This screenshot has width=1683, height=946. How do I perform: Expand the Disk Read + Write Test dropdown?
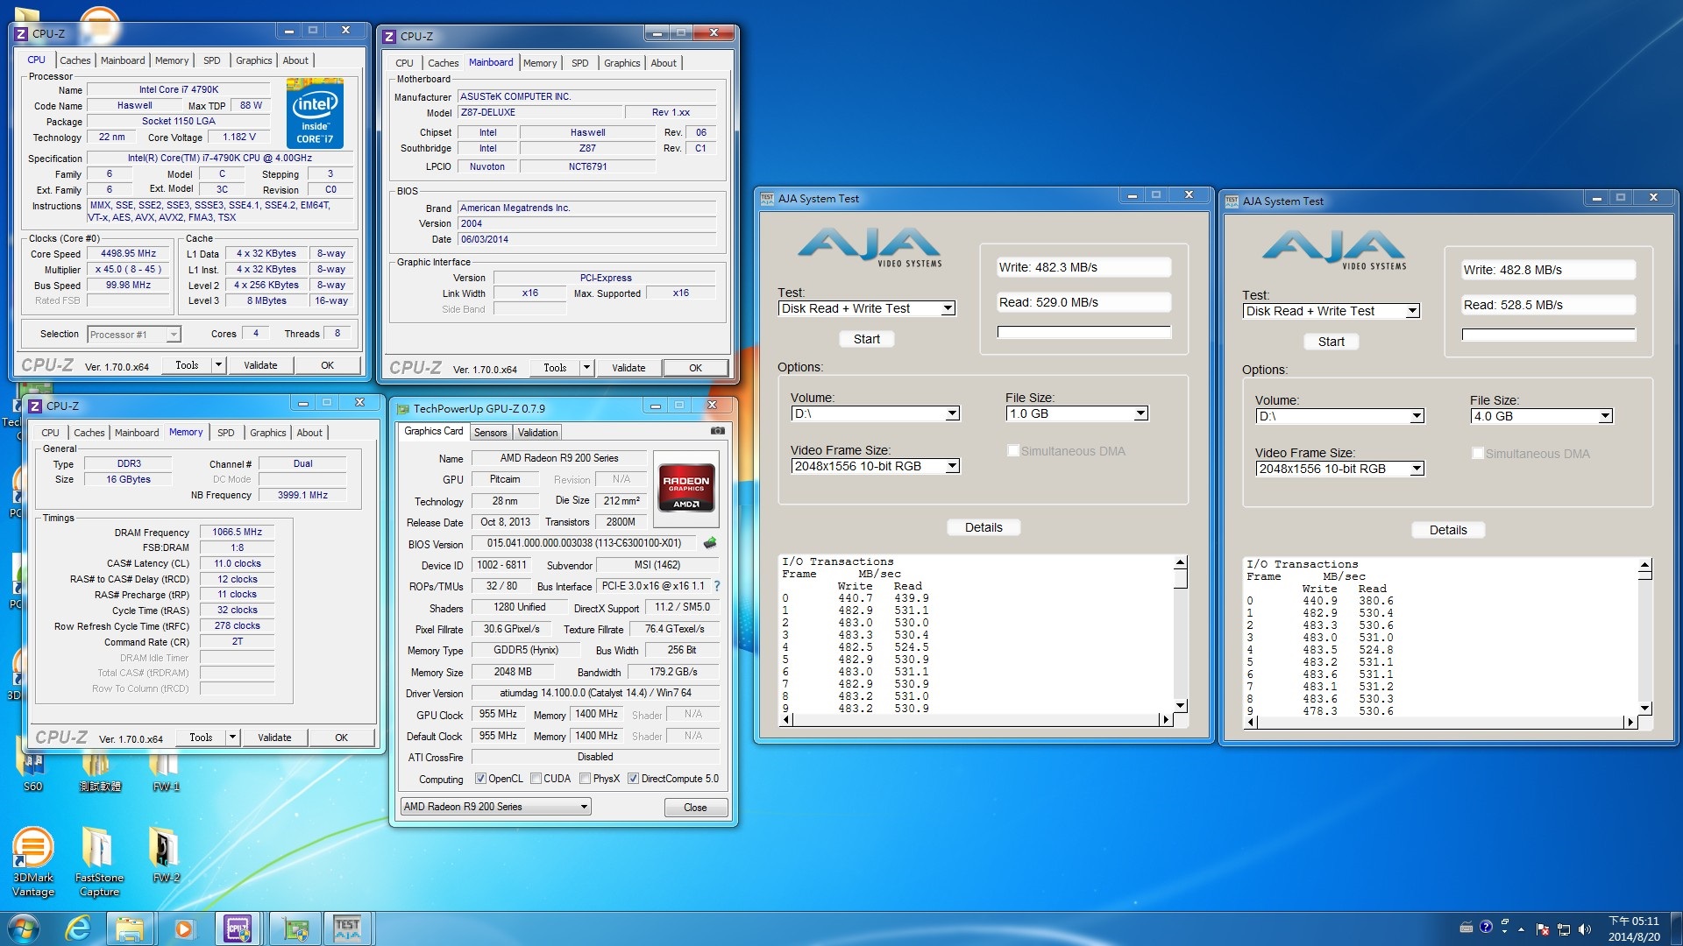click(948, 308)
